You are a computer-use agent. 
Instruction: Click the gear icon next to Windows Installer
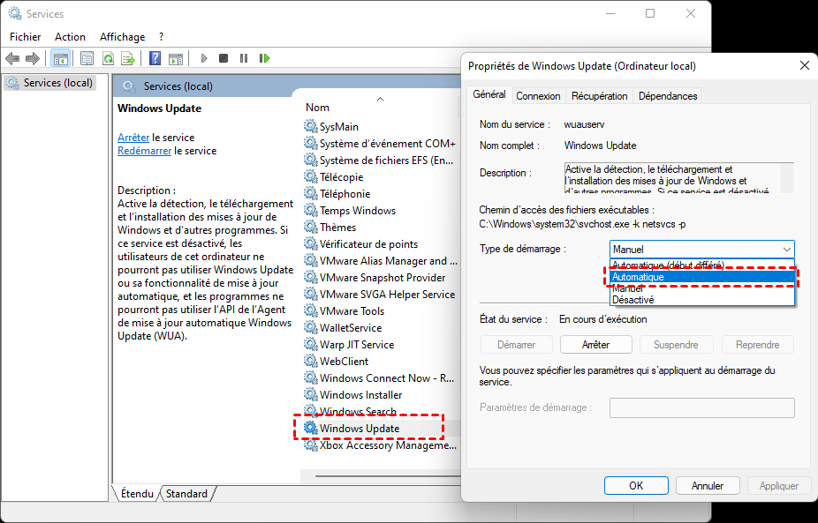(x=310, y=394)
